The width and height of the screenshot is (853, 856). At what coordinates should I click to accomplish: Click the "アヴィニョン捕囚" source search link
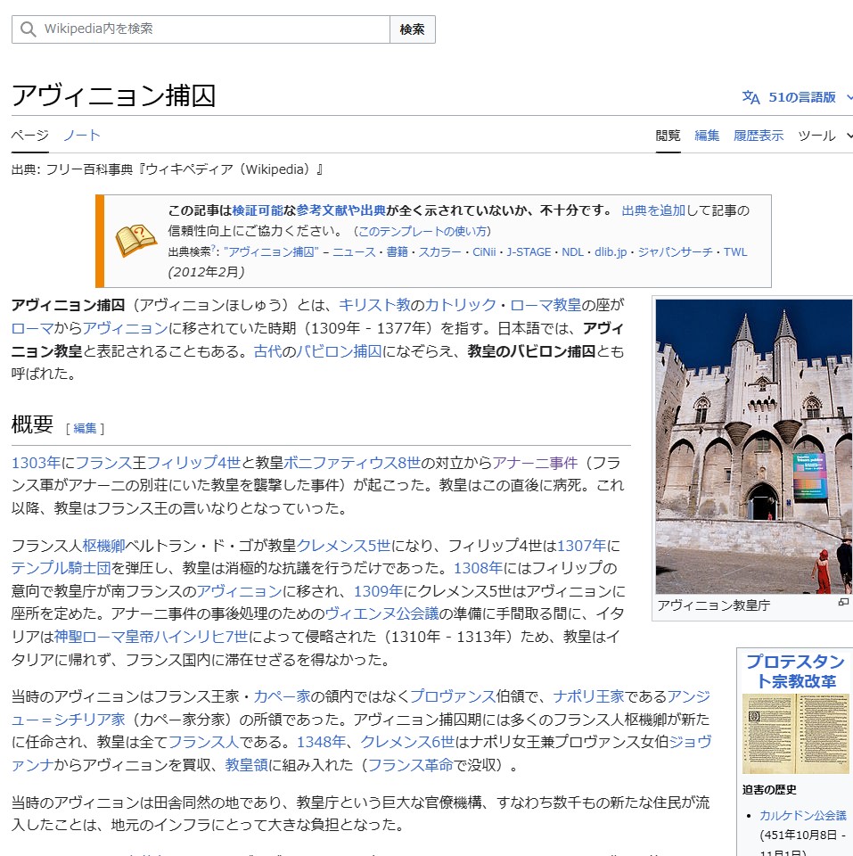click(271, 252)
